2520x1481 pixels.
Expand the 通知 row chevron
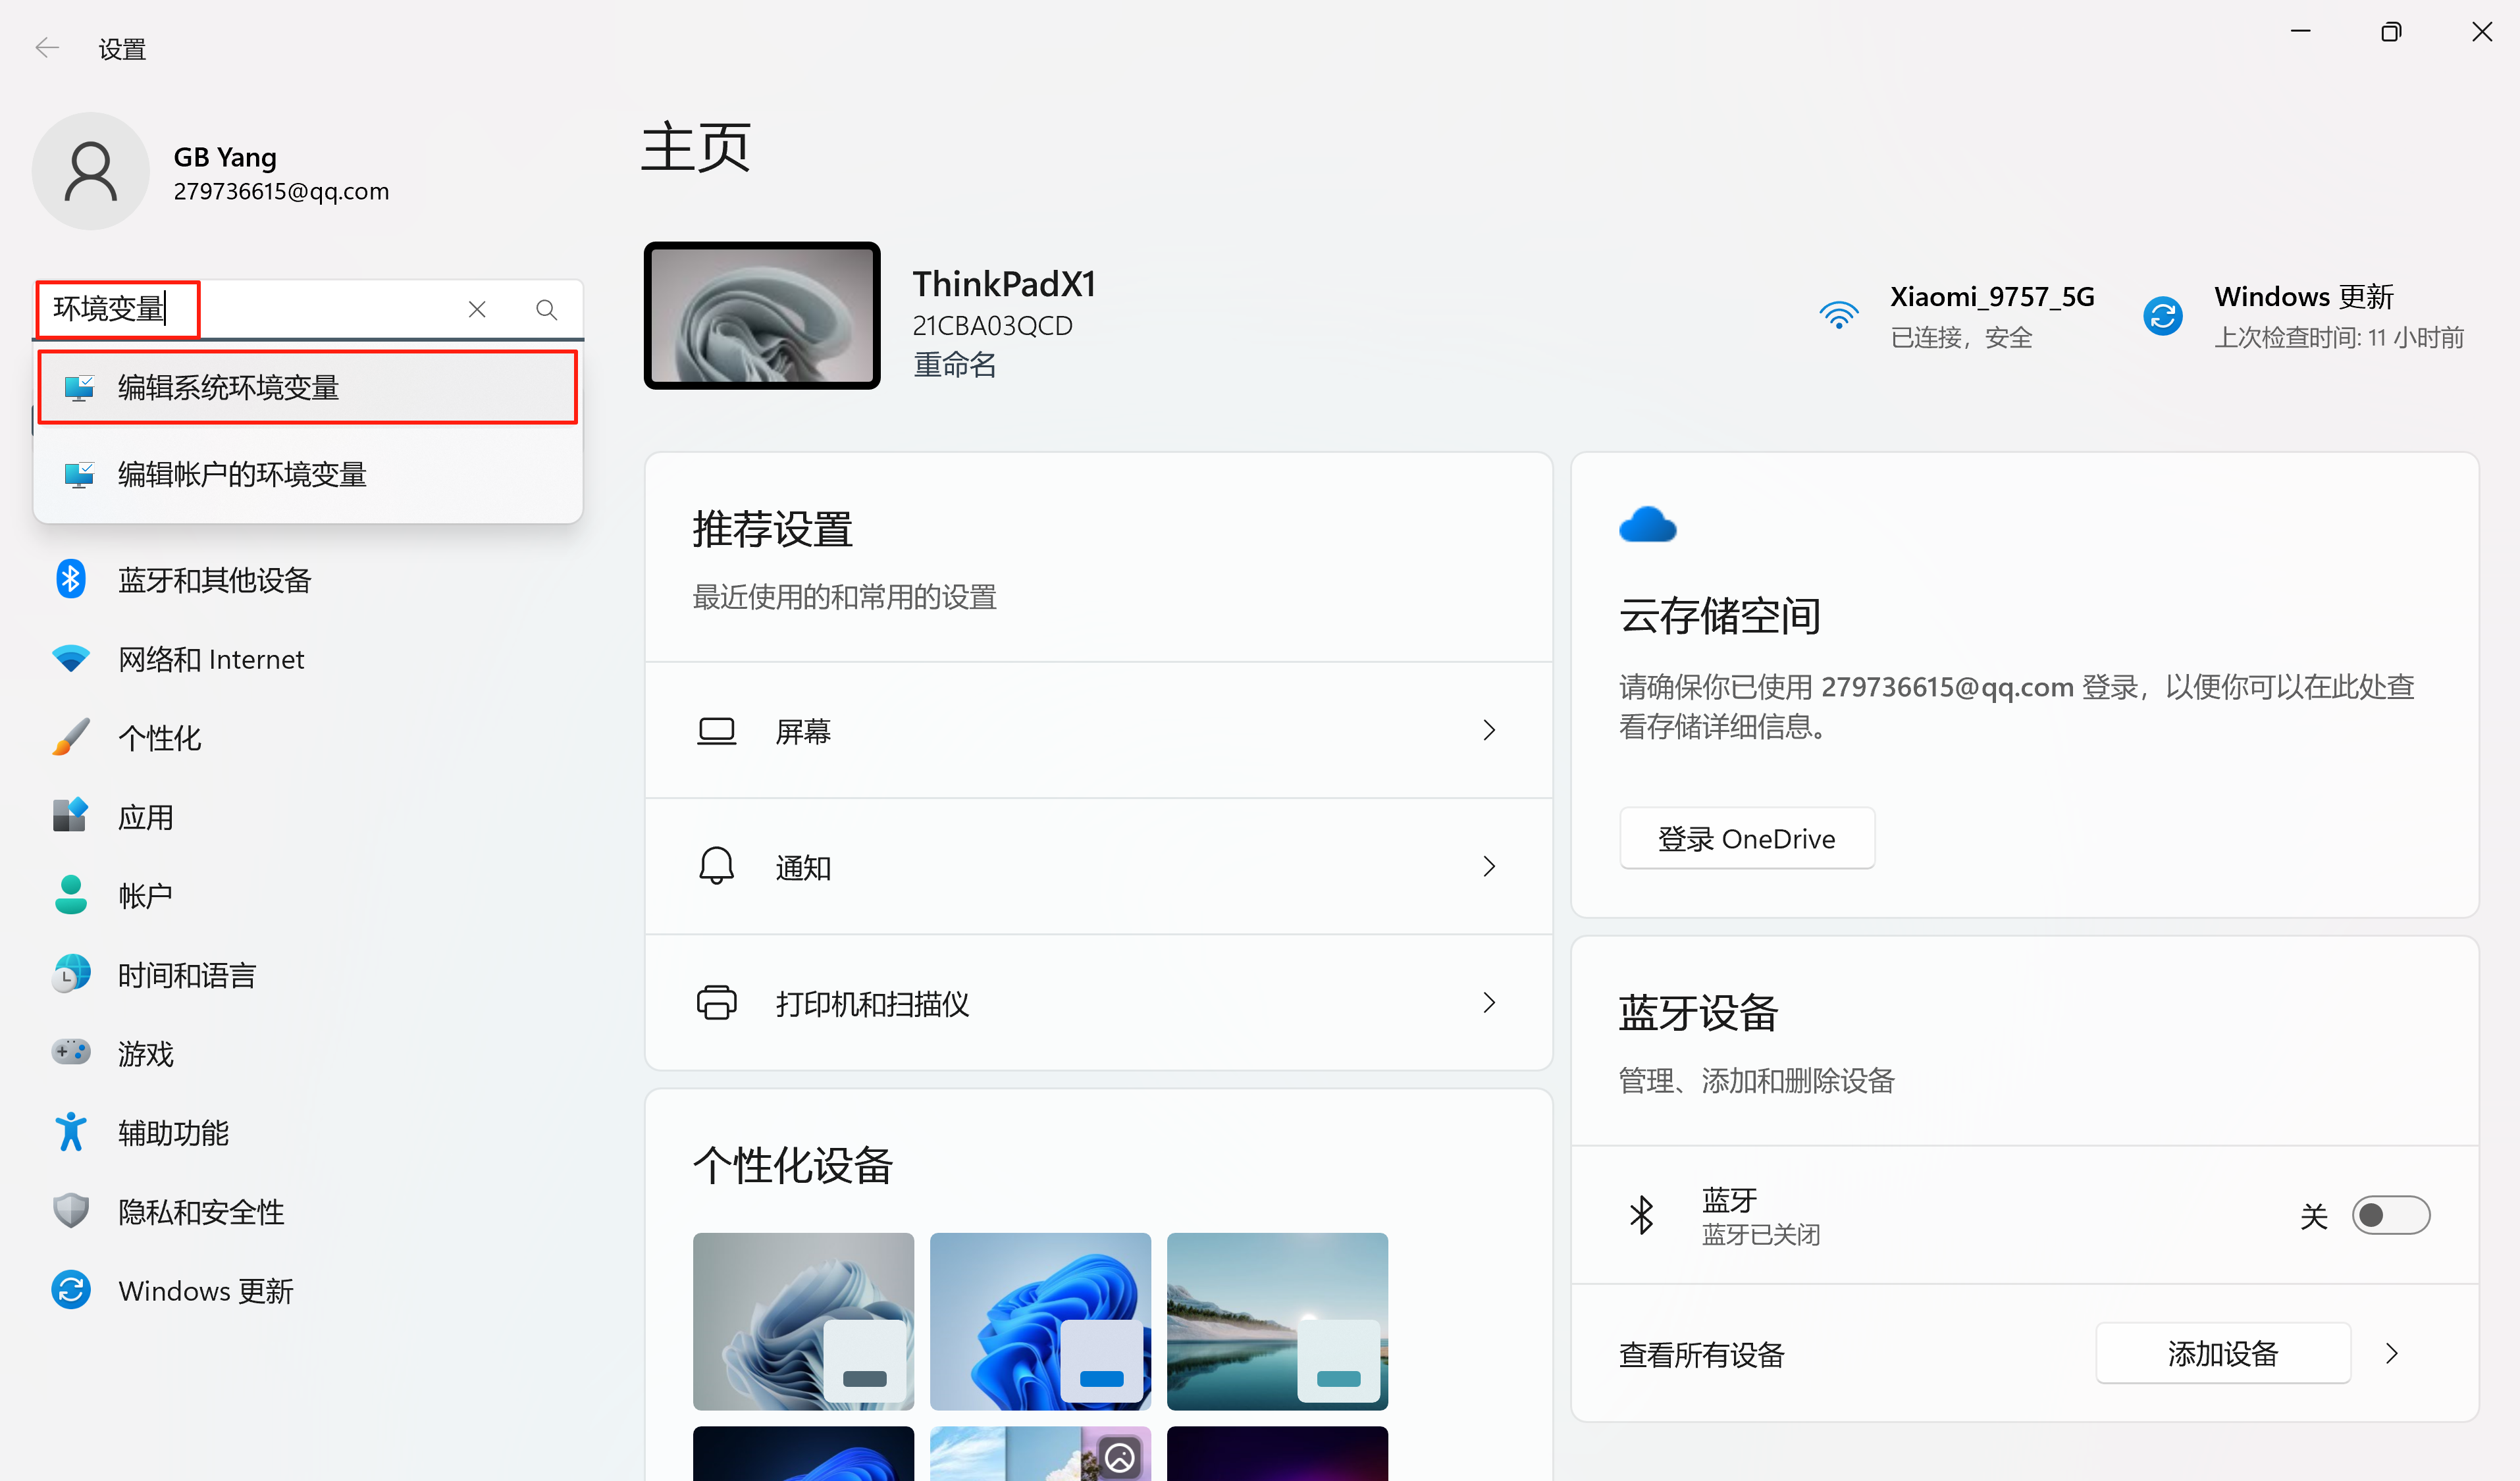coord(1489,866)
